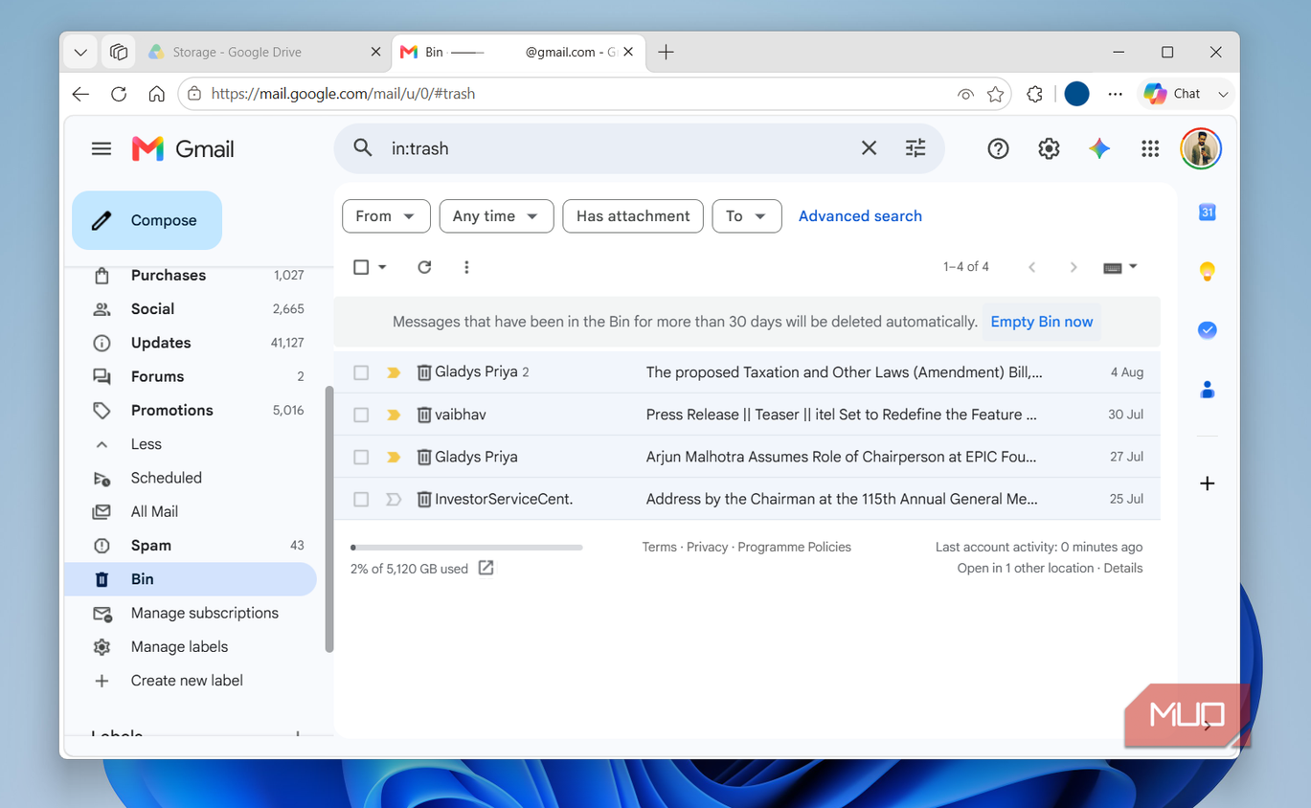Open the From filter dropdown

(386, 216)
